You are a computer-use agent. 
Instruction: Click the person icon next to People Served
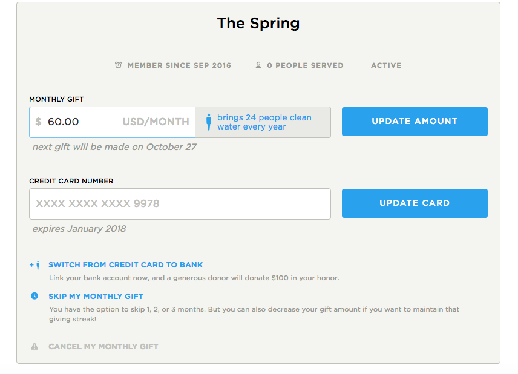[258, 65]
